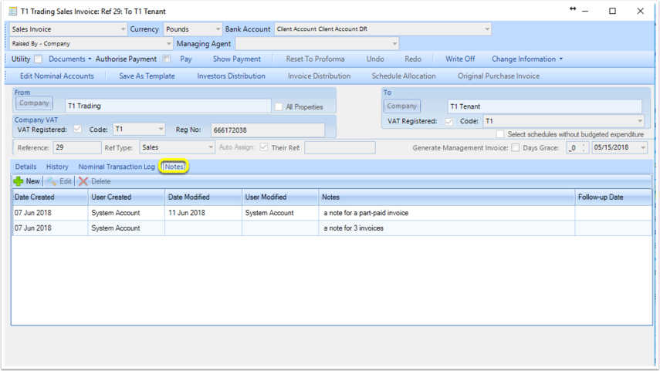Screen dimensions: 660x371
Task: Click Edit Nominal Accounts button
Action: (x=57, y=76)
